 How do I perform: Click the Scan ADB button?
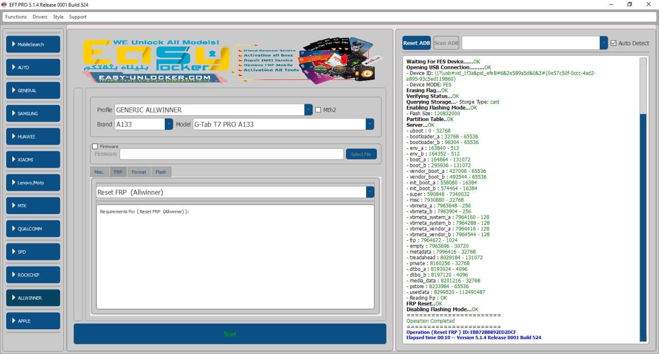tap(446, 43)
